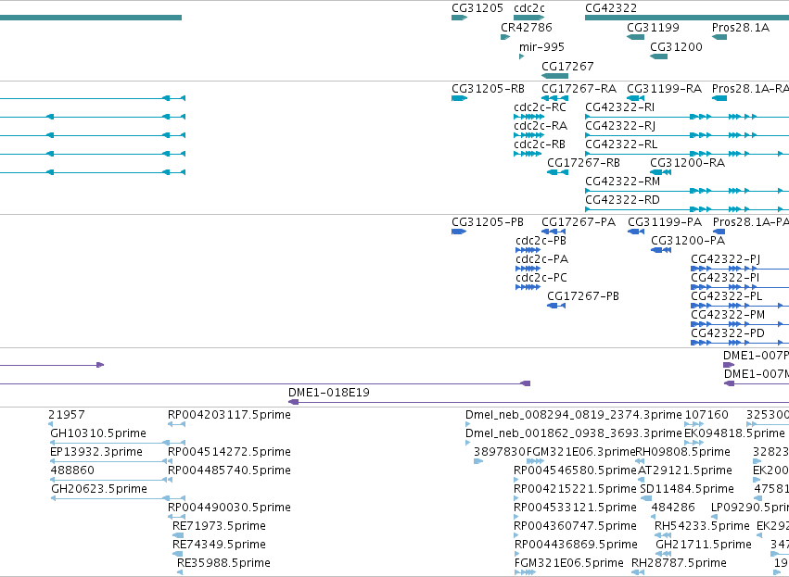Click the CG42322-RM transcript label
Screen dimensions: 789x577
pos(622,182)
